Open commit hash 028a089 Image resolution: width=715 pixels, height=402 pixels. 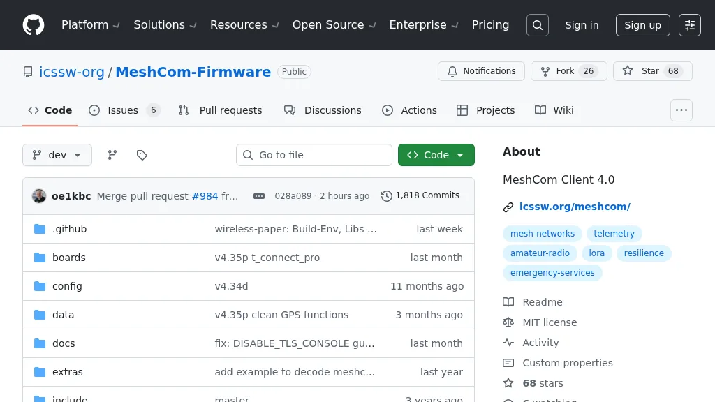coord(293,196)
